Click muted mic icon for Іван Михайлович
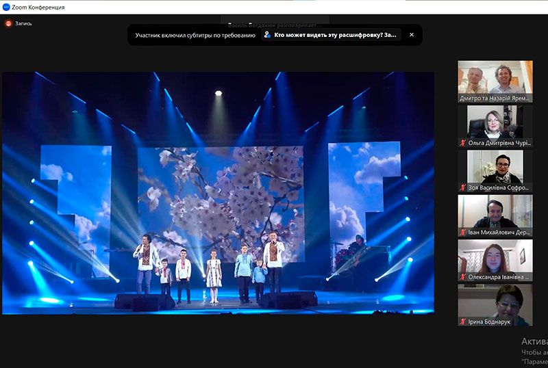Viewport: 548px width, 368px height. pyautogui.click(x=463, y=232)
